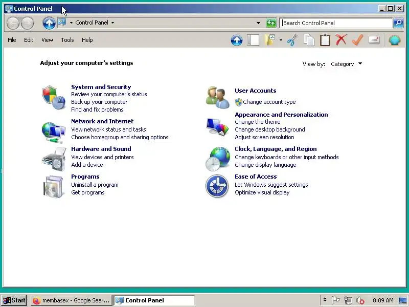Open the folder options toolbar dropdown arrow
Screen dimensions: 409x307
click(281, 40)
